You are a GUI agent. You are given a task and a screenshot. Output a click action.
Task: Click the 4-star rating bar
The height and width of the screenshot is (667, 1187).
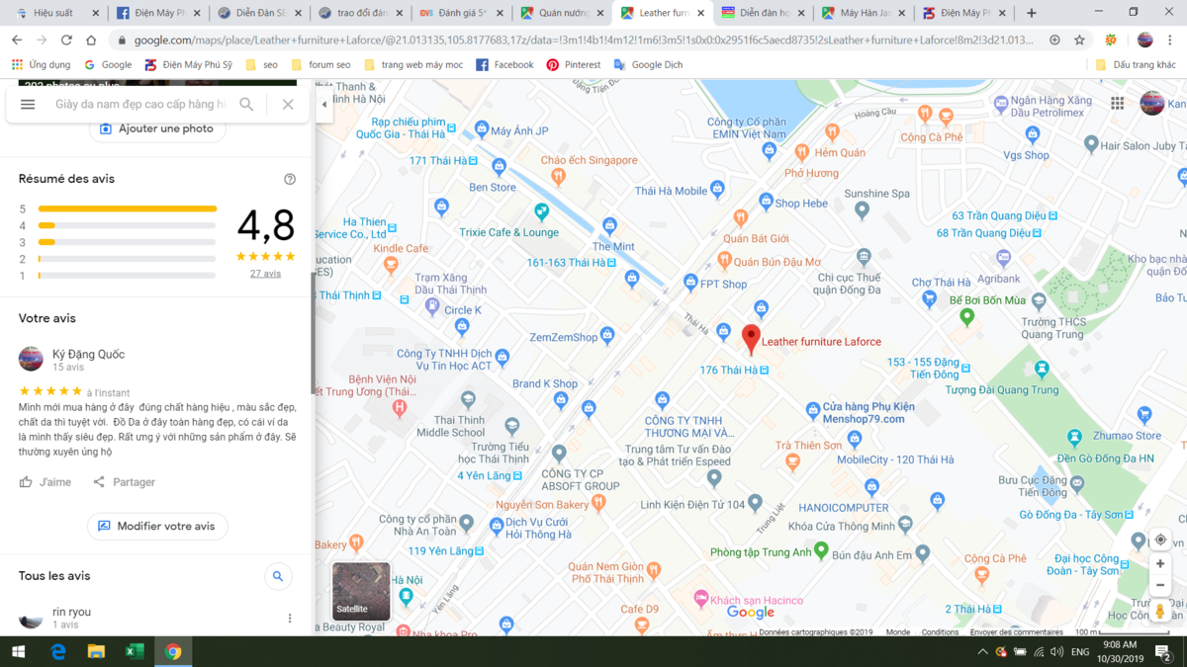(127, 225)
